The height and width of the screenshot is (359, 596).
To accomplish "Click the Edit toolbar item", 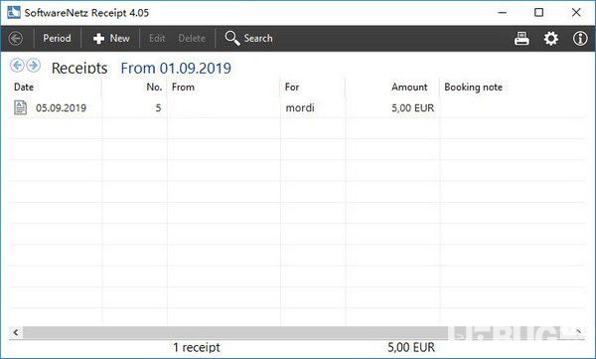I will coord(157,39).
